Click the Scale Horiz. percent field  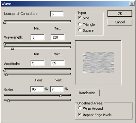pyautogui.click(x=37, y=89)
